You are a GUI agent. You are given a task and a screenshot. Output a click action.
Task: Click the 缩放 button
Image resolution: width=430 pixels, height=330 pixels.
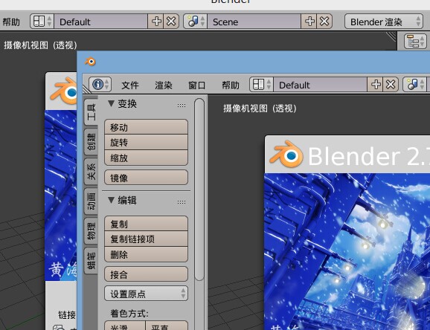(x=146, y=158)
